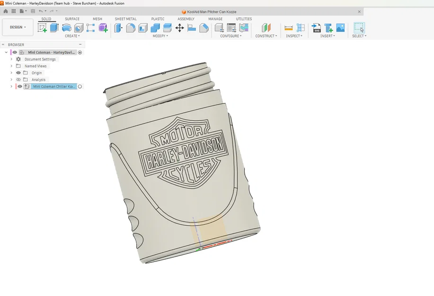This screenshot has height=296, width=434.
Task: Select the Align tool
Action: (192, 27)
